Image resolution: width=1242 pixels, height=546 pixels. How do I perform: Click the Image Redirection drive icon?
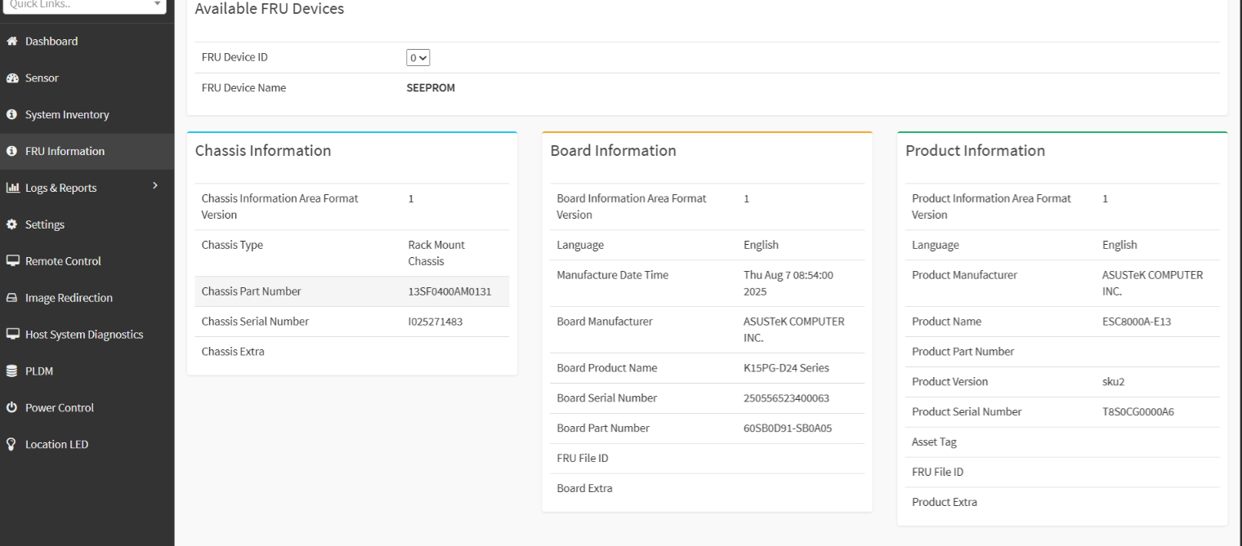coord(12,298)
